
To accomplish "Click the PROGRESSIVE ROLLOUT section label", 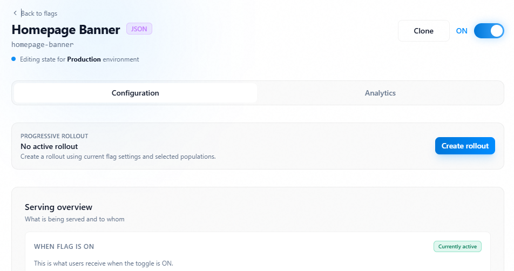I will coord(54,136).
